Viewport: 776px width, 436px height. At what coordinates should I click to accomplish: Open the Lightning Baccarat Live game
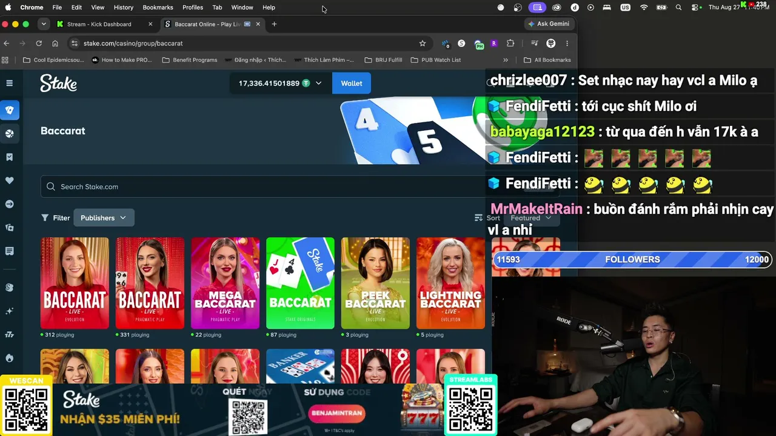pos(450,283)
